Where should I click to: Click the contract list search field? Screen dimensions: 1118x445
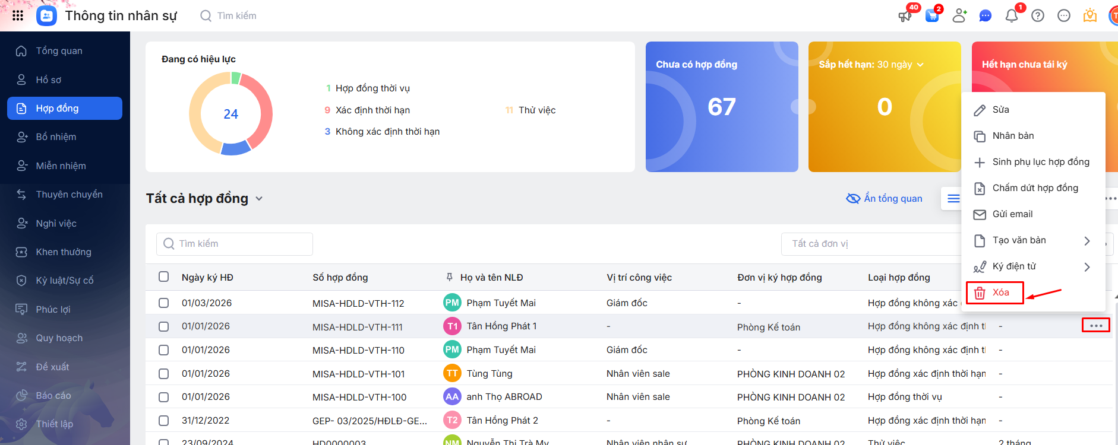235,244
